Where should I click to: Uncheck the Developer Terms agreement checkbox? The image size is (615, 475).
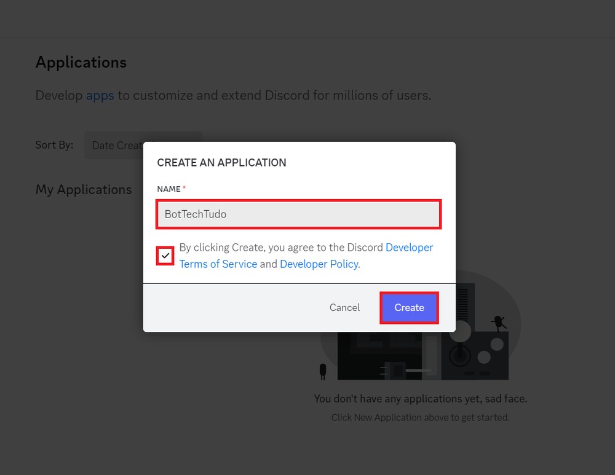coord(165,255)
